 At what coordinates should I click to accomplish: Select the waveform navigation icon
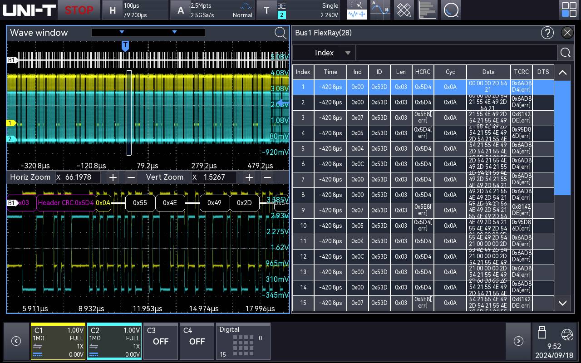[356, 15]
